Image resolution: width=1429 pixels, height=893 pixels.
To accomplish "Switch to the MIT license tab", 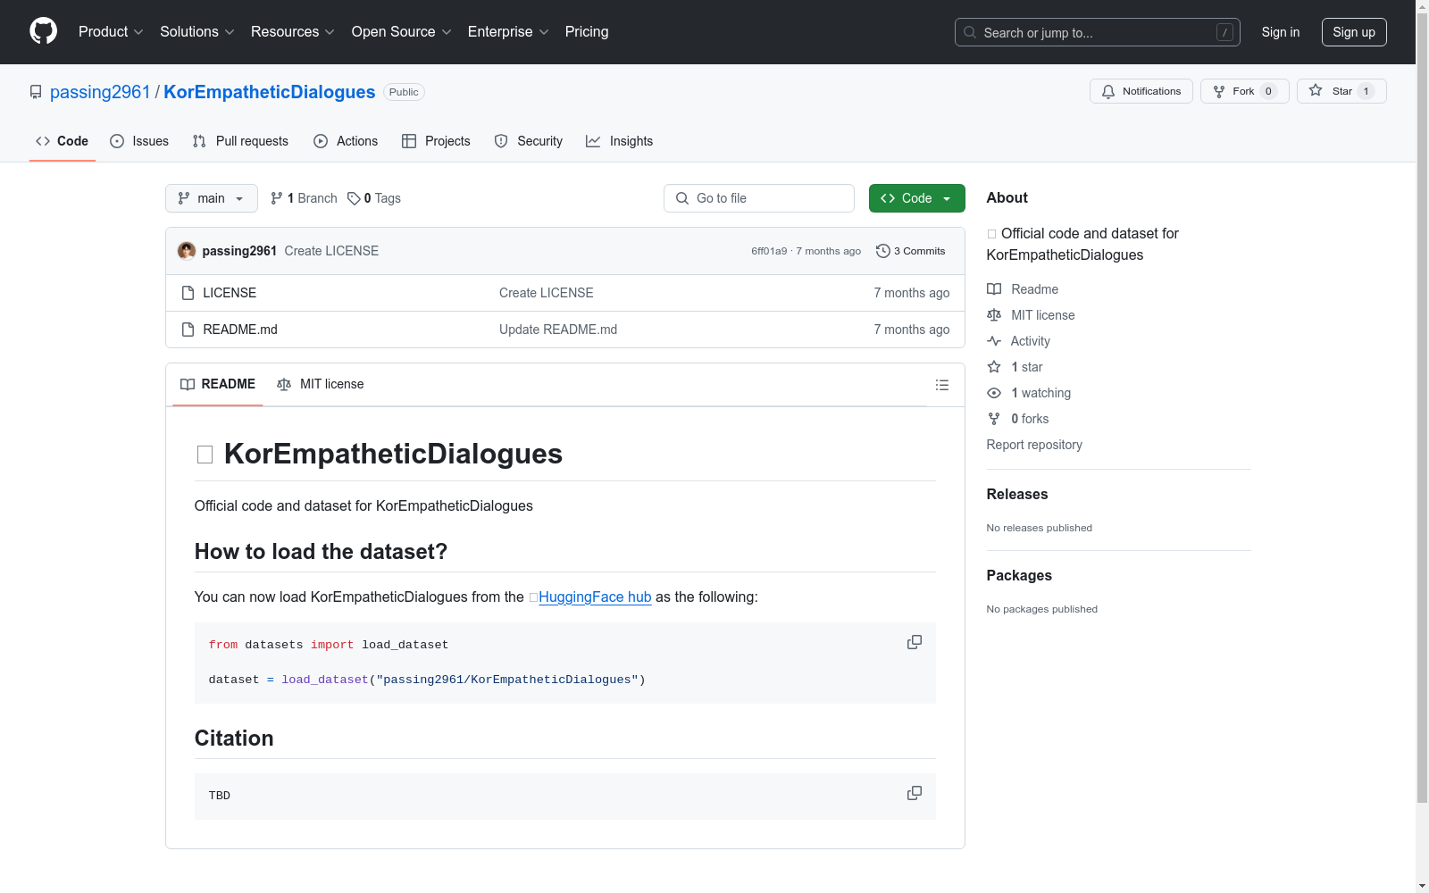I will tap(321, 385).
